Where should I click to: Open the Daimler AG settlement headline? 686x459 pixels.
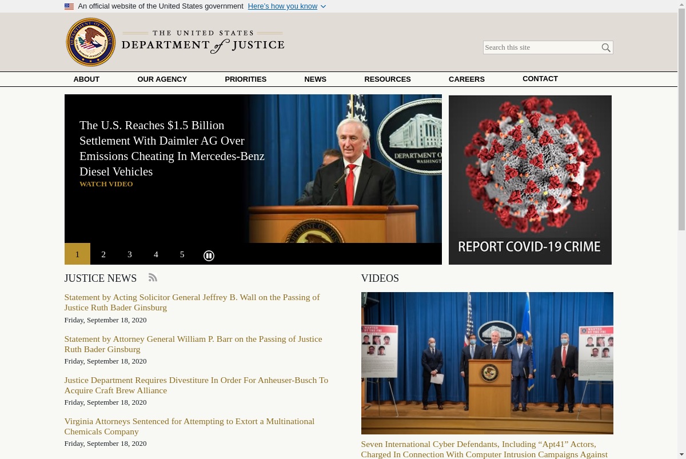172,148
